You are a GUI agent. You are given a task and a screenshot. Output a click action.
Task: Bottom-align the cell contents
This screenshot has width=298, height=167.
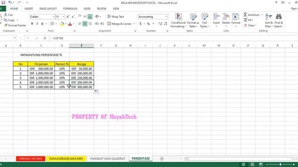click(90, 17)
